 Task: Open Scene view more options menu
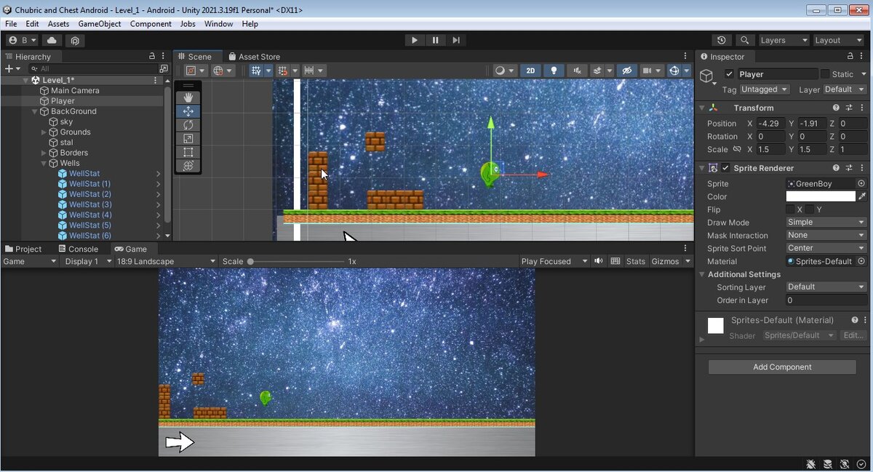[685, 56]
